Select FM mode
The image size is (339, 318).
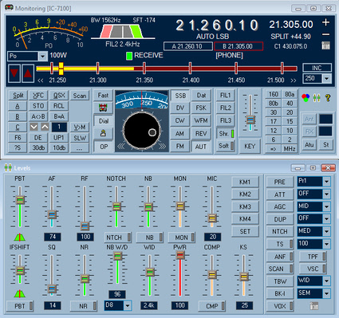180,146
